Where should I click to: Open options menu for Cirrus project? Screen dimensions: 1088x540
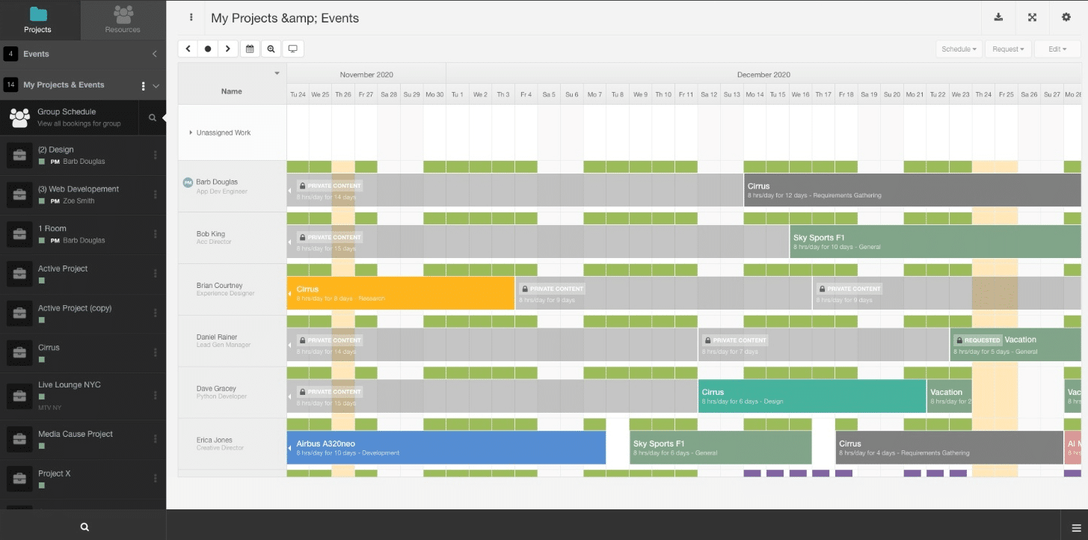(x=155, y=352)
